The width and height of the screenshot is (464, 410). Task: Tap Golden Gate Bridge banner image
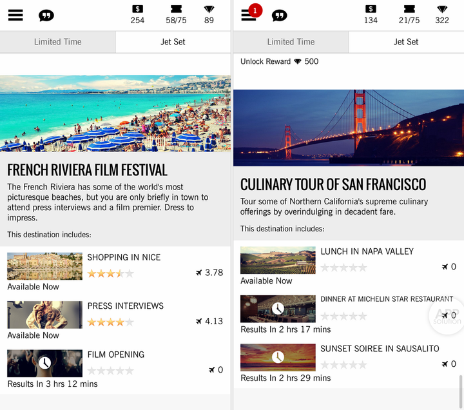click(348, 128)
